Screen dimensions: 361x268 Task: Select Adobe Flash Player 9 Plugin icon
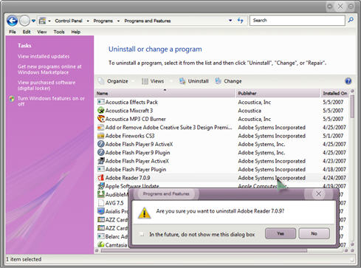[x=101, y=152]
